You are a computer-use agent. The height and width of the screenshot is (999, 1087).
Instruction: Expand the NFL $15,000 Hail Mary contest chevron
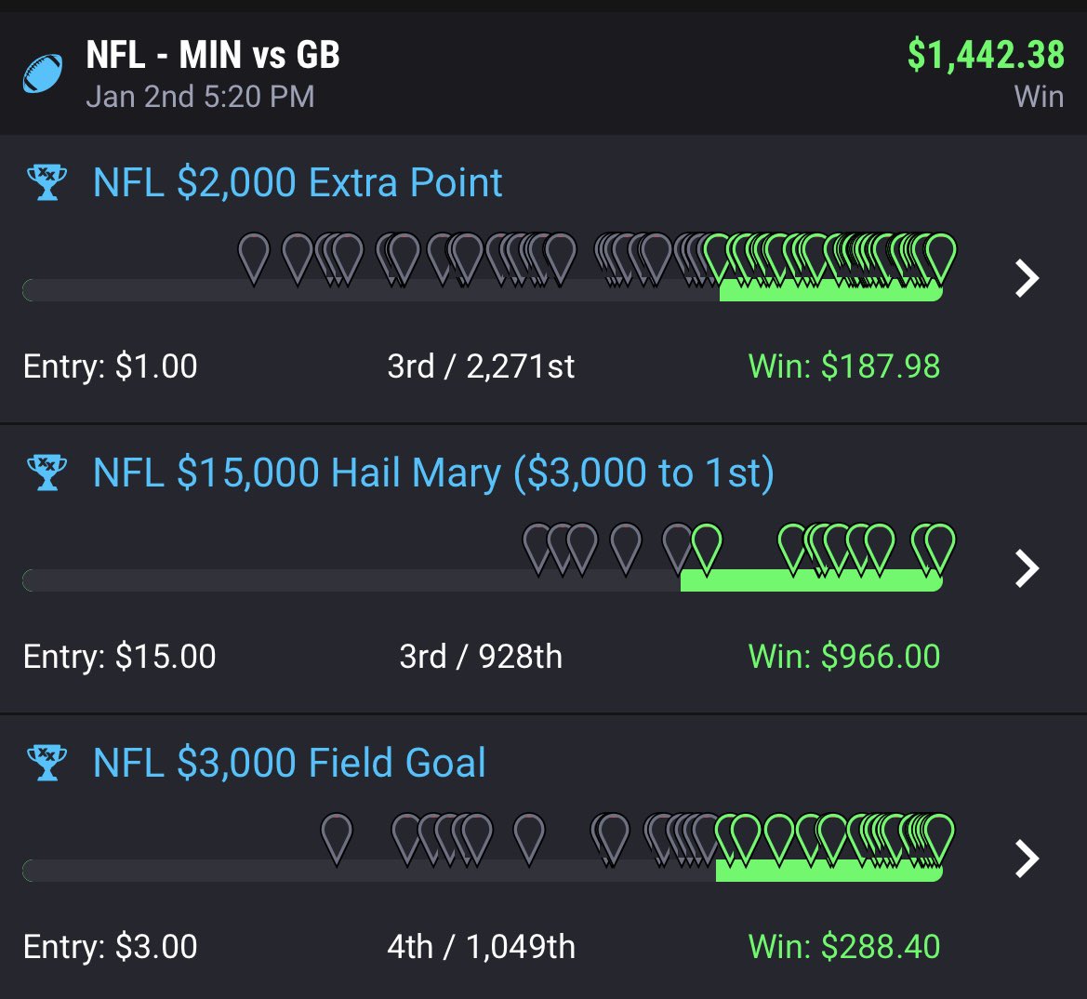coord(1027,568)
